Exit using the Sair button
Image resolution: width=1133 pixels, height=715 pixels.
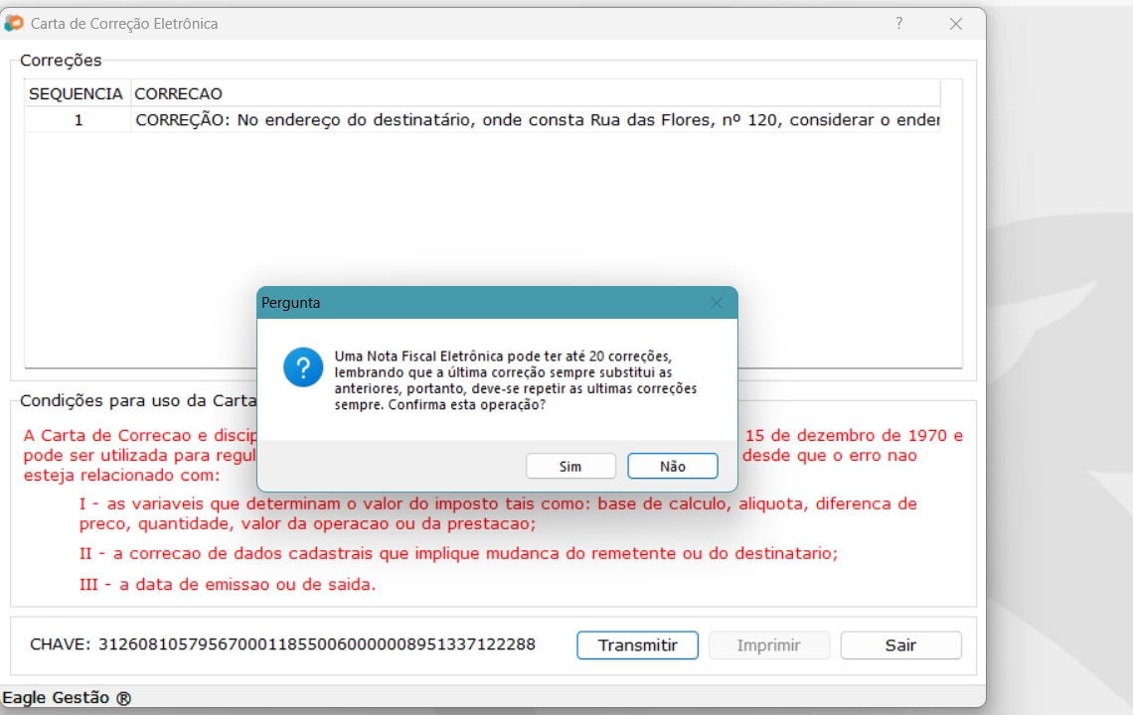click(x=900, y=645)
